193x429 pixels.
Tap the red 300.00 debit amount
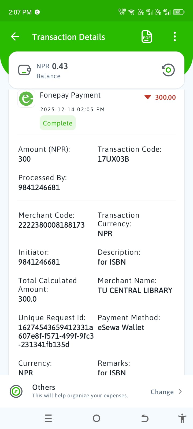(x=165, y=97)
